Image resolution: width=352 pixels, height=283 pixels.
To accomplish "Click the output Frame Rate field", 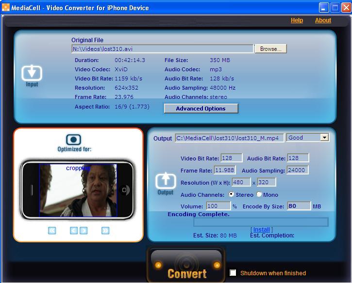I will click(x=225, y=170).
